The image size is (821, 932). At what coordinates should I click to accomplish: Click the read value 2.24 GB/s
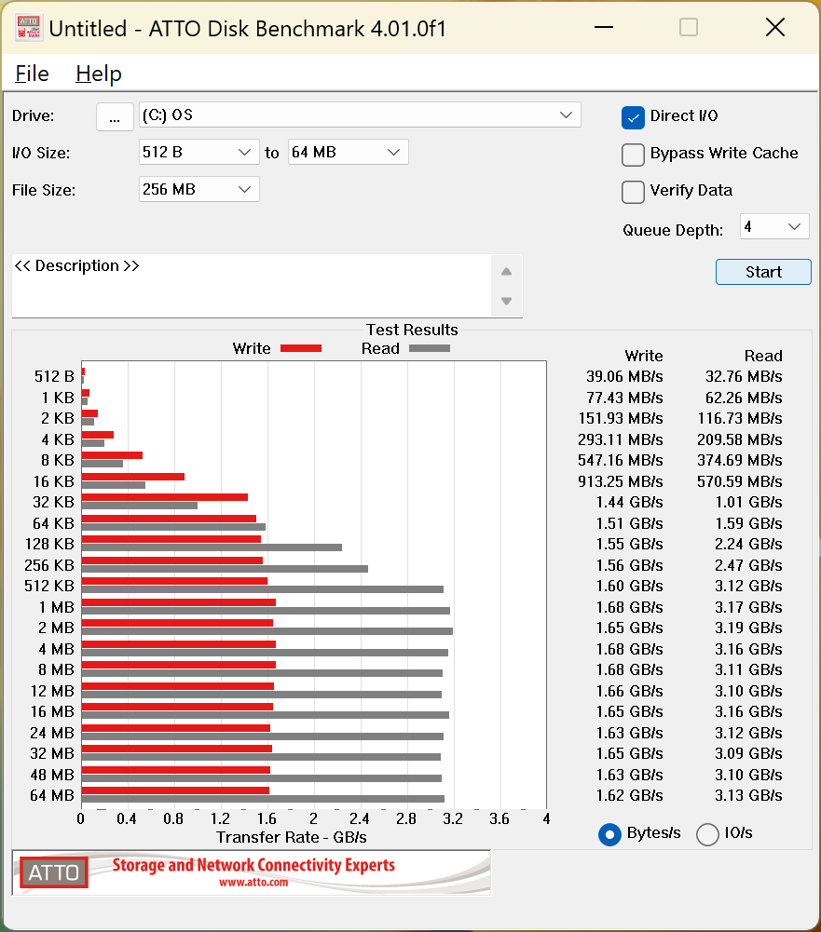[x=748, y=544]
